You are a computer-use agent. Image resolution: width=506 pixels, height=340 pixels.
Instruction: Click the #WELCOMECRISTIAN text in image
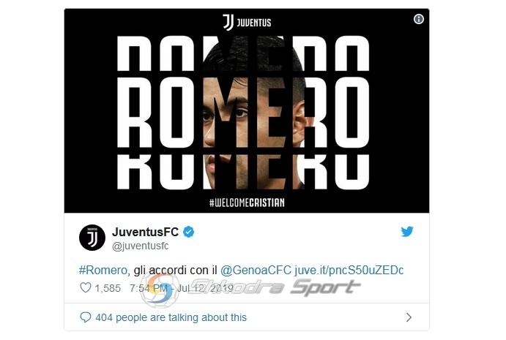pyautogui.click(x=247, y=203)
